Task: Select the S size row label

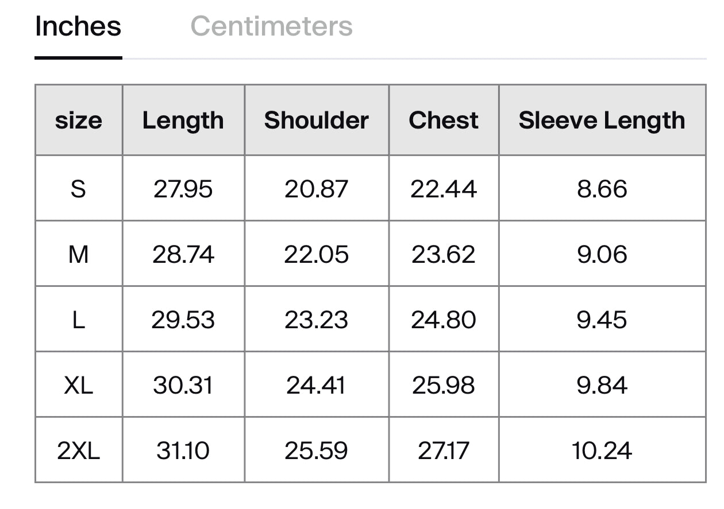Action: tap(79, 189)
